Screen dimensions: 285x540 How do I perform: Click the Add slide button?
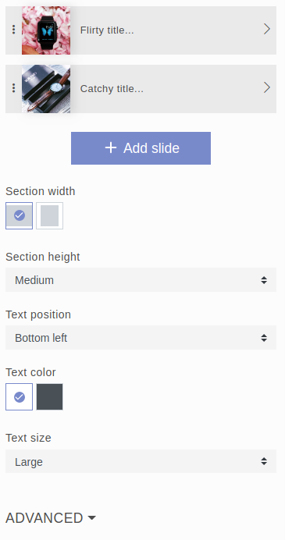click(141, 148)
